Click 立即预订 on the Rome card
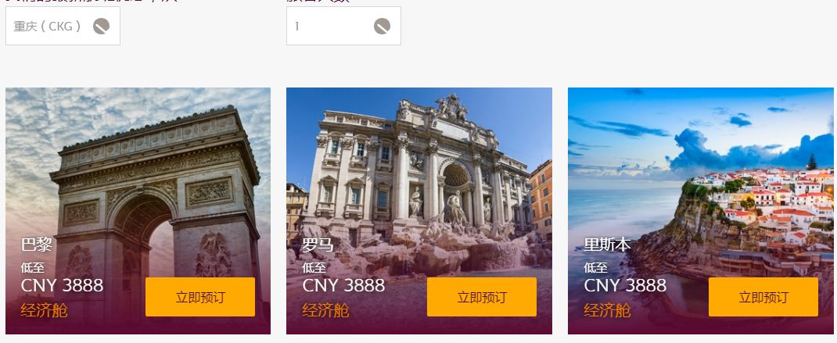The image size is (837, 343). point(482,297)
